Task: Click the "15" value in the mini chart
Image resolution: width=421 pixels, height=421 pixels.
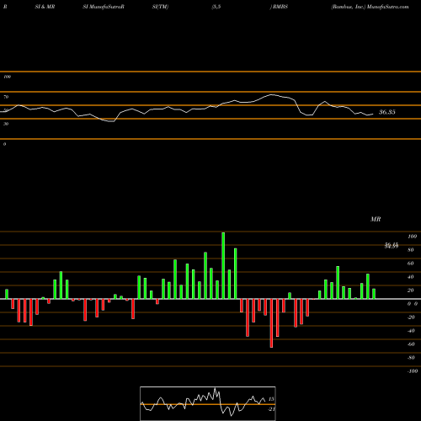Action: point(271,399)
